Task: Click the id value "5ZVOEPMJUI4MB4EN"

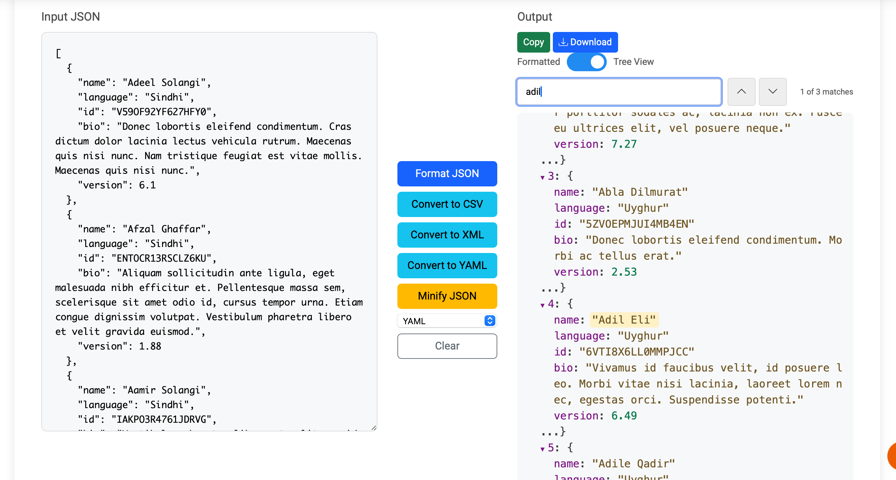Action: click(636, 224)
